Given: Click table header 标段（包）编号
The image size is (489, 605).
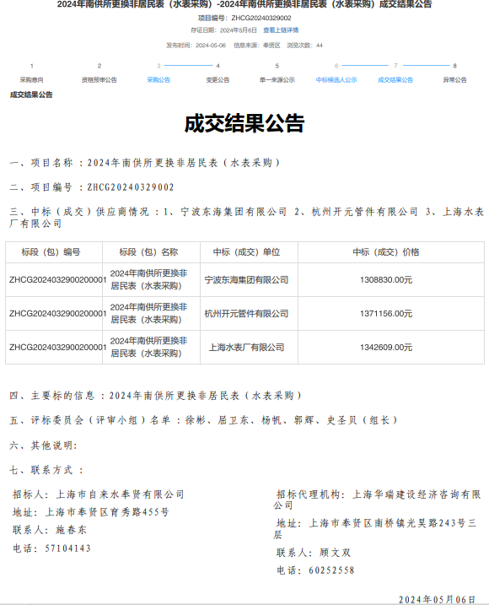Looking at the screenshot, I should pos(51,252).
